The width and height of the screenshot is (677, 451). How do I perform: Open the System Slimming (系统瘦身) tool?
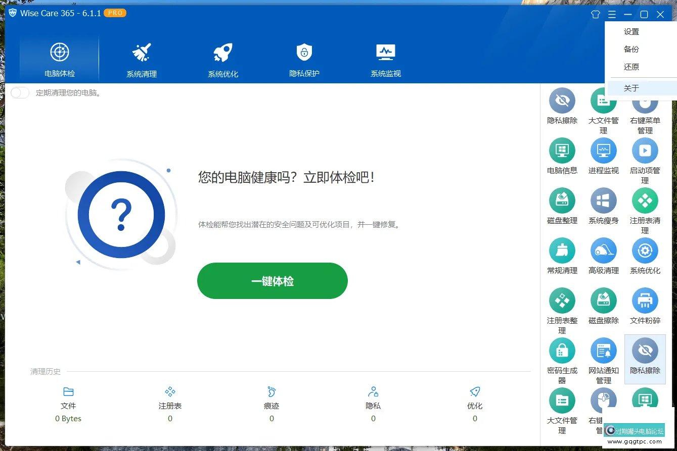(604, 201)
